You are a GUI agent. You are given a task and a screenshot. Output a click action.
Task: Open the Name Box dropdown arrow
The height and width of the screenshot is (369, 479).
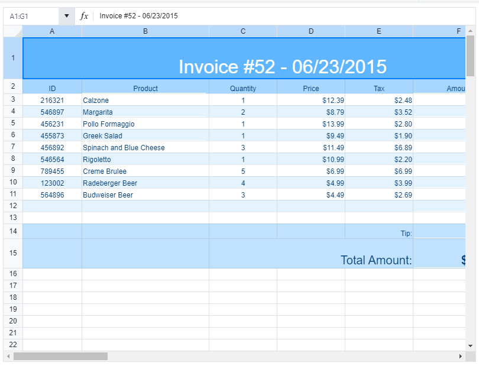click(67, 16)
